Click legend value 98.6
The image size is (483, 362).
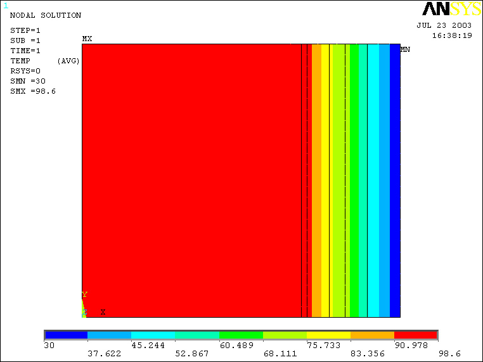click(x=450, y=354)
